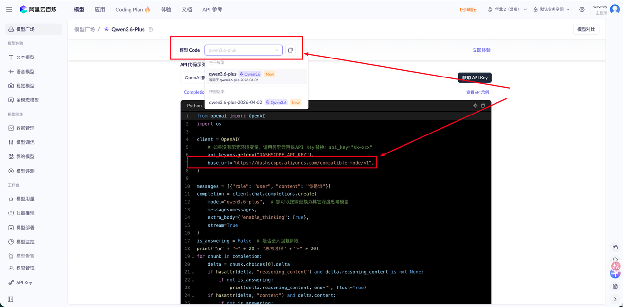This screenshot has width=623, height=307.
Task: Open settings gear in top bar
Action: point(582,9)
